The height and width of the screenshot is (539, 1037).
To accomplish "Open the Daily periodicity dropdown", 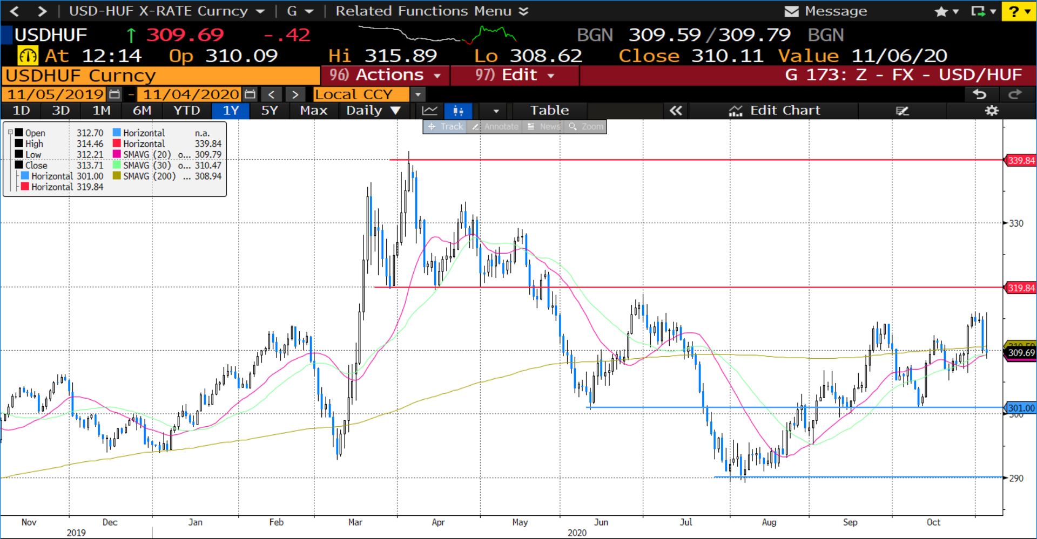I will pyautogui.click(x=373, y=111).
